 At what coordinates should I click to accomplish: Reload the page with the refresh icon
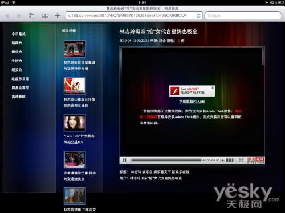pyautogui.click(x=198, y=16)
